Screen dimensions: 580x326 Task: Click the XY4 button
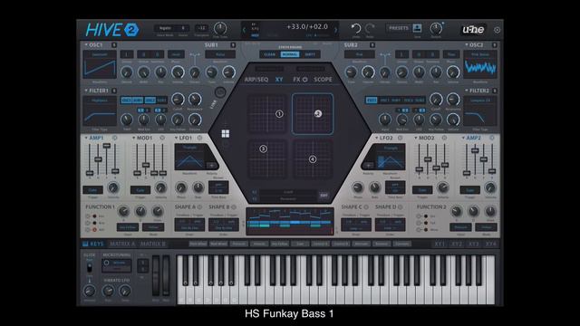tap(491, 244)
